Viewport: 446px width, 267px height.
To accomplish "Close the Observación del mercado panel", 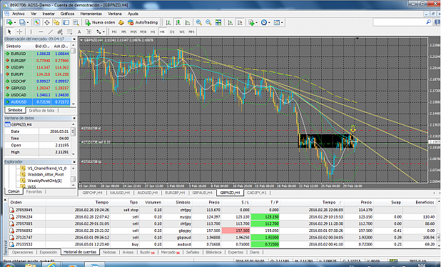I will [x=74, y=39].
